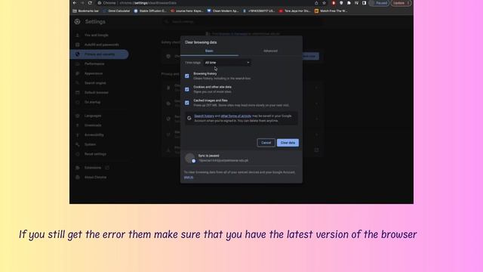Bookmark this page with the star icon

point(324,3)
